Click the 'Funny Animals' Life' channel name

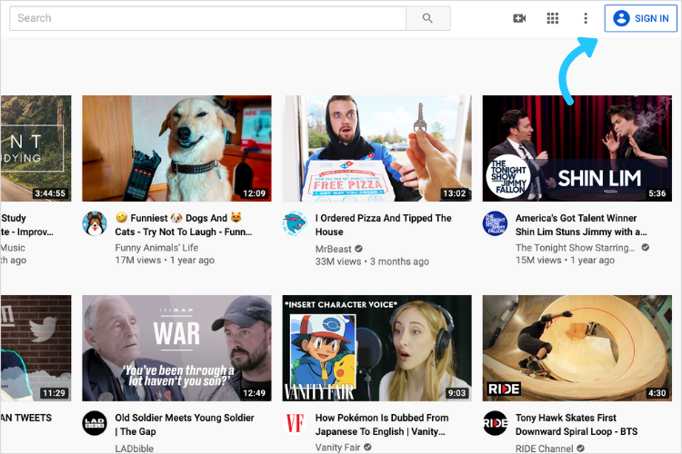156,248
